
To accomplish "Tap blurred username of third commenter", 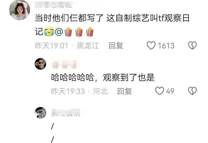I will (66, 113).
